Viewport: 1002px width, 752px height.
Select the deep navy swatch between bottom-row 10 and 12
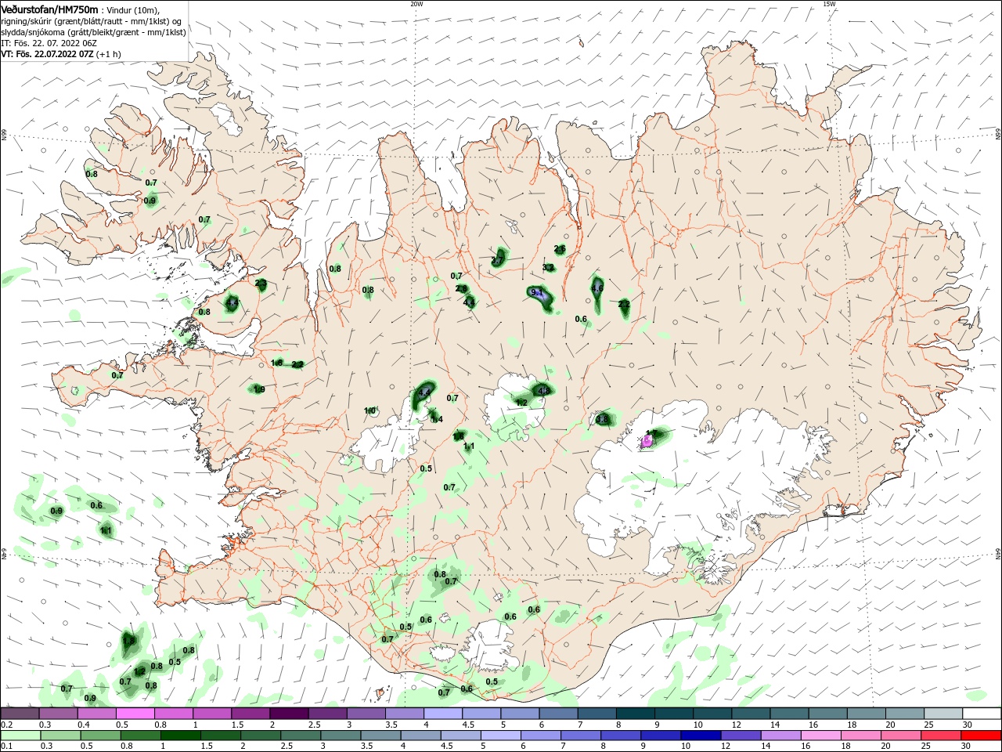701,736
